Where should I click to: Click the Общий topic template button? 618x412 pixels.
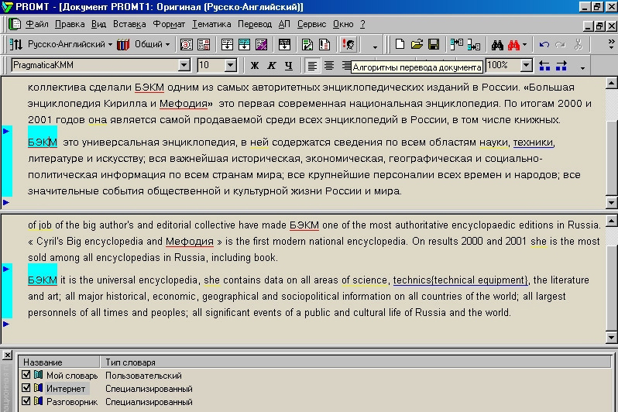(147, 45)
